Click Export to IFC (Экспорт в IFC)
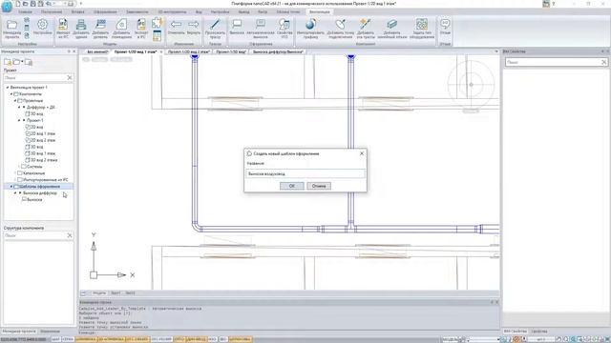Viewport: 611px width, 343px height. pyautogui.click(x=141, y=30)
